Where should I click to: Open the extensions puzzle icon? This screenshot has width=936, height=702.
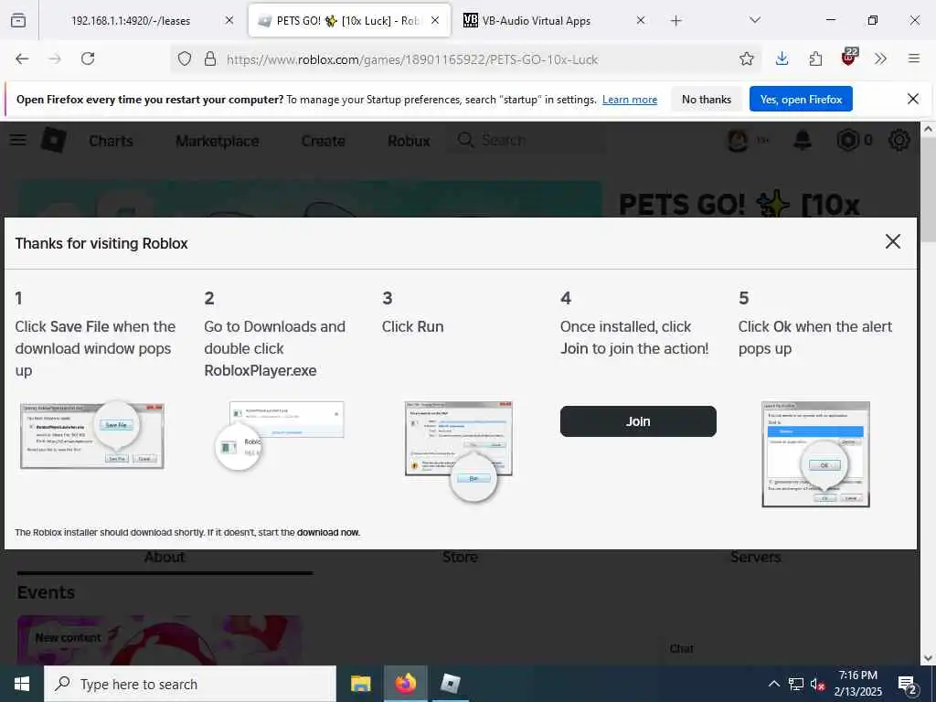coord(815,58)
